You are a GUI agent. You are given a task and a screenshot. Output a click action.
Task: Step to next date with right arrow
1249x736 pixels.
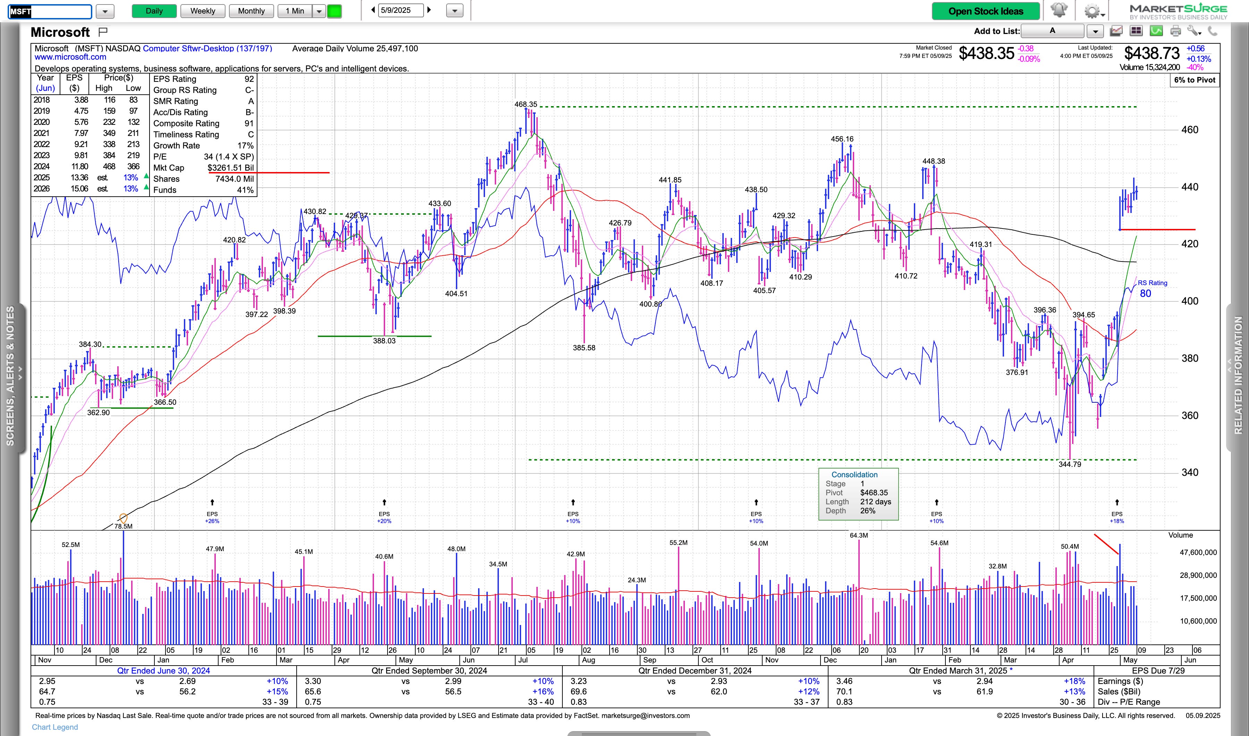(x=429, y=10)
